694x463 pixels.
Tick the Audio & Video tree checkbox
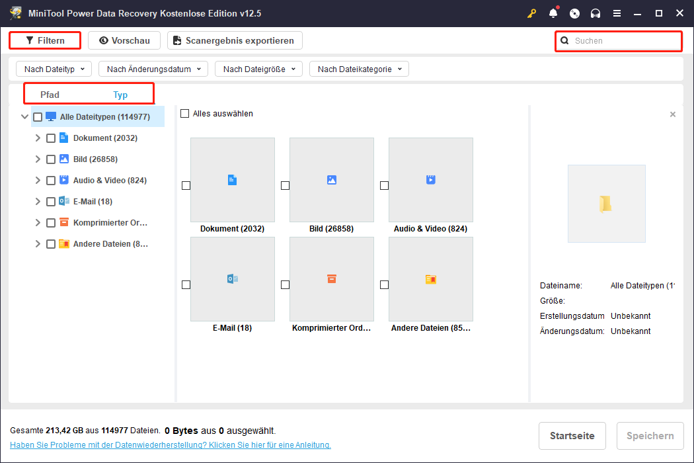(x=51, y=181)
